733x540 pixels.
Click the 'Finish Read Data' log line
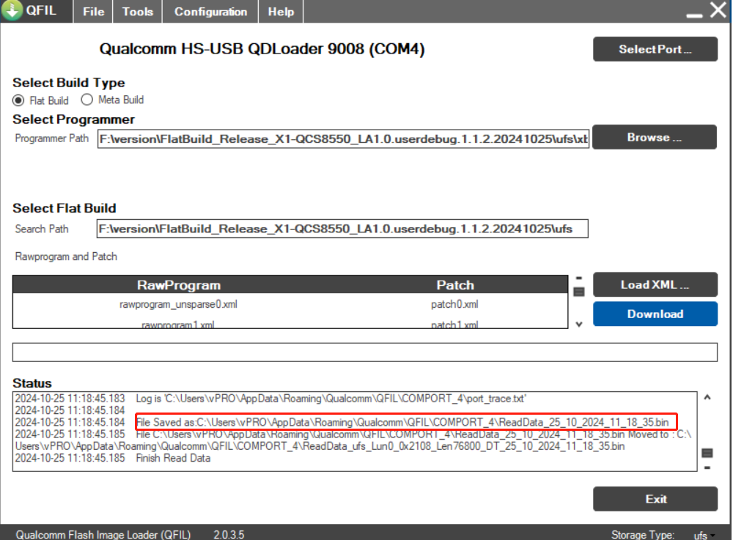click(173, 458)
